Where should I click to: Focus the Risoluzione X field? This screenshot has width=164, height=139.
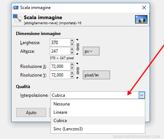(x=60, y=66)
